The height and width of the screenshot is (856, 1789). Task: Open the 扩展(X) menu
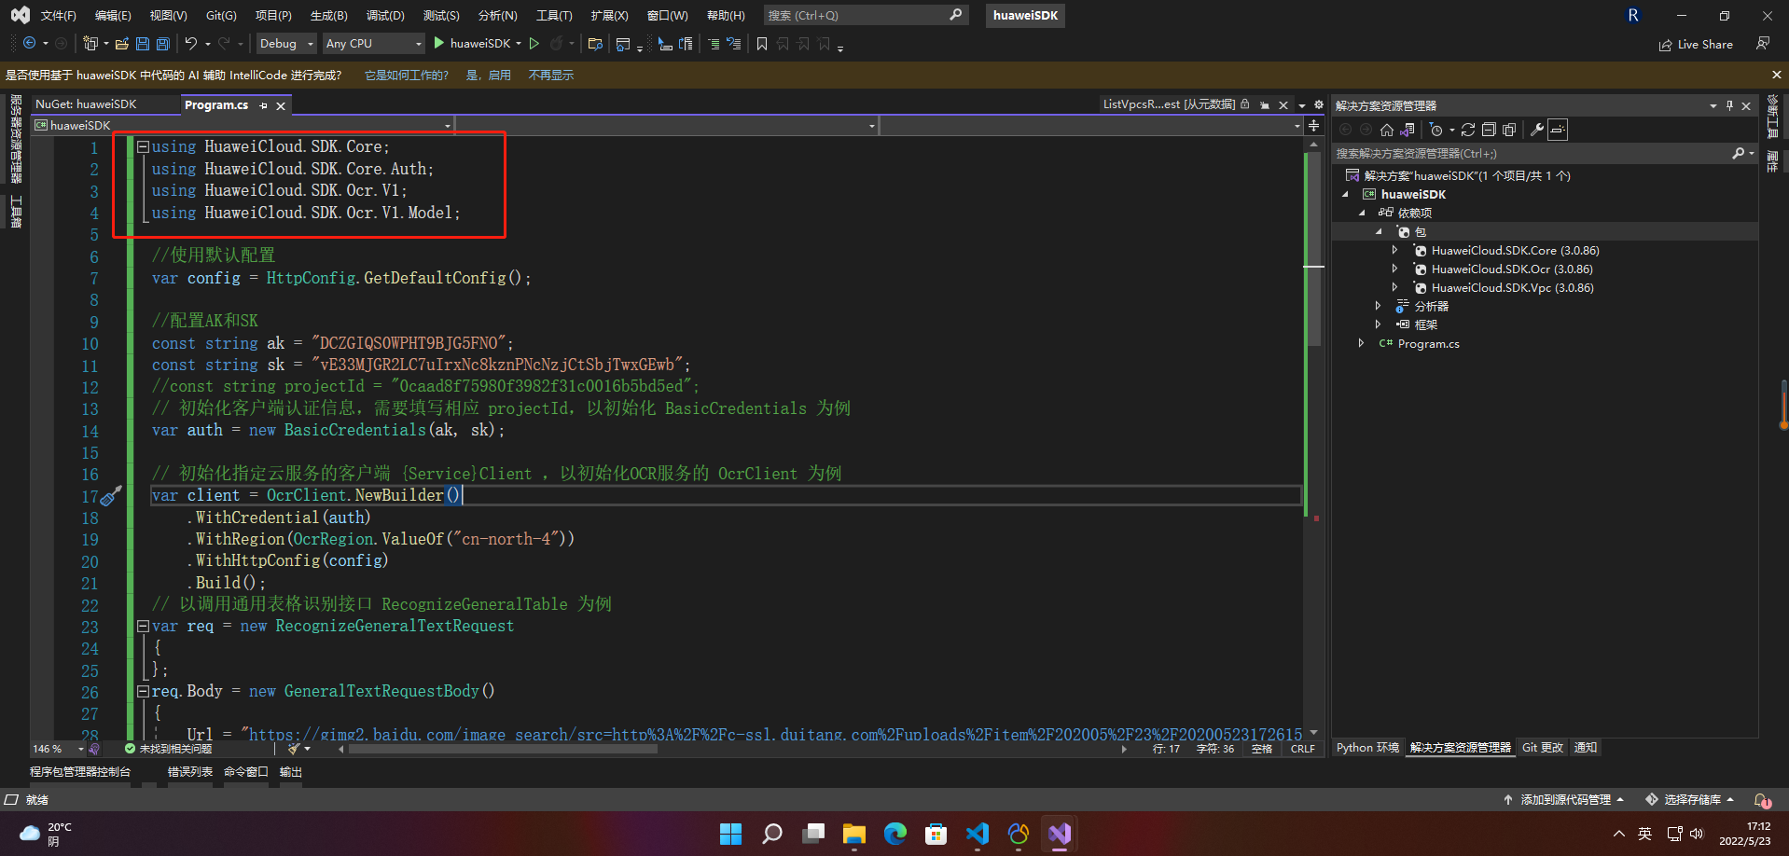coord(609,16)
